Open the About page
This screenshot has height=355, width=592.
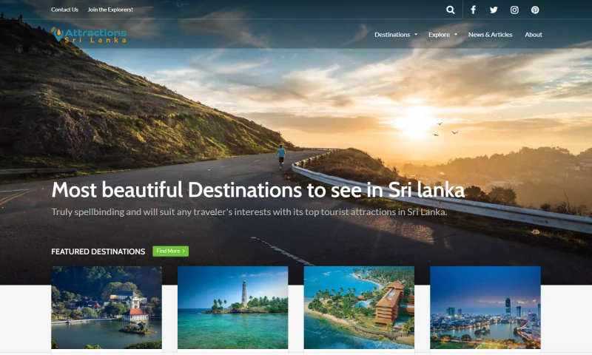(x=533, y=34)
